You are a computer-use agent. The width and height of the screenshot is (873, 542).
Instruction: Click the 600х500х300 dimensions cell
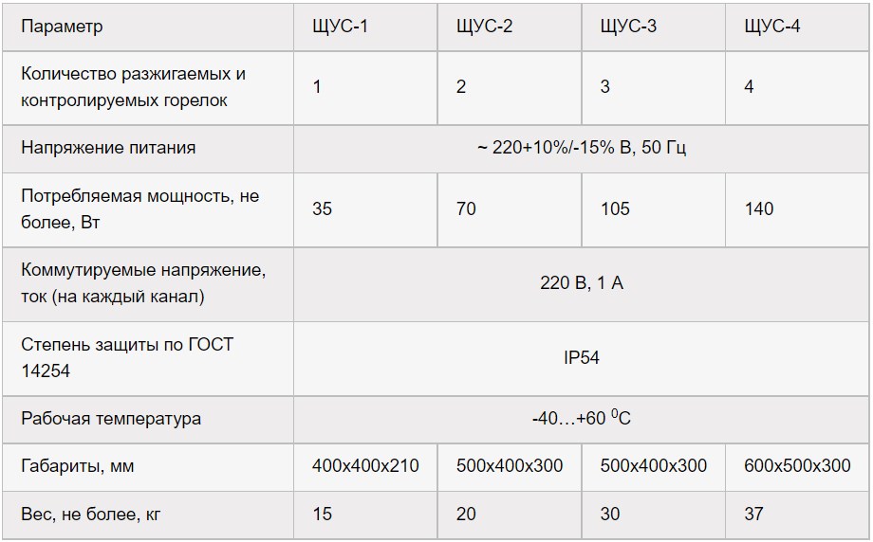click(x=797, y=467)
